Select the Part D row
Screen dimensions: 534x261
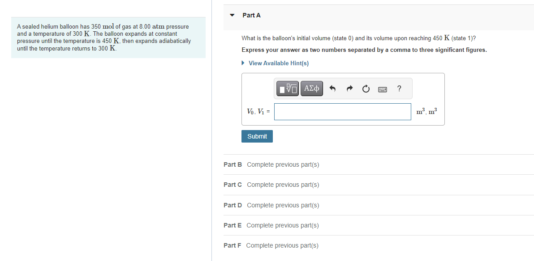tap(271, 205)
